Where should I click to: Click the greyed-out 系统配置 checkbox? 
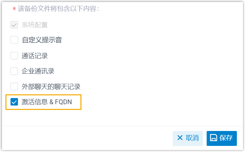click(x=14, y=25)
